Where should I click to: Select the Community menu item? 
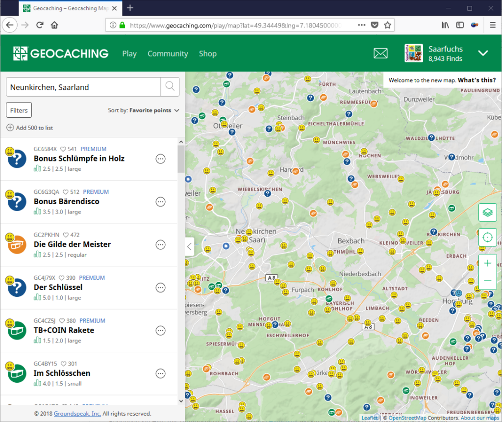tap(168, 53)
